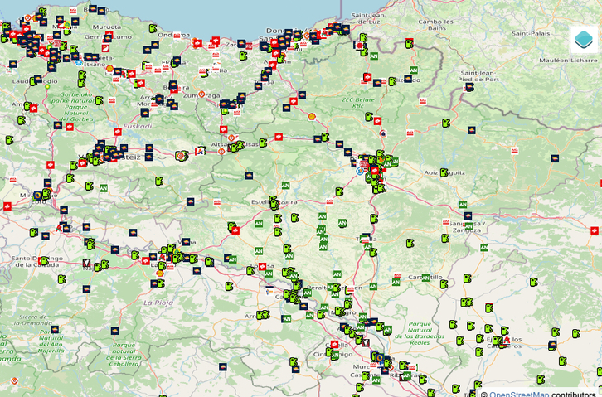Click the orange round marker on Zumarraga label
This screenshot has width=602, height=397.
[201, 94]
